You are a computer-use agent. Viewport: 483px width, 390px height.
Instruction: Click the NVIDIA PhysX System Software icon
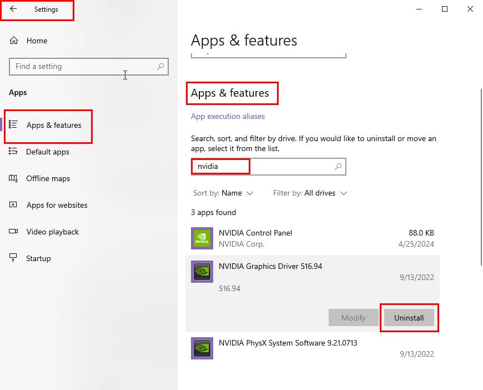[202, 348]
